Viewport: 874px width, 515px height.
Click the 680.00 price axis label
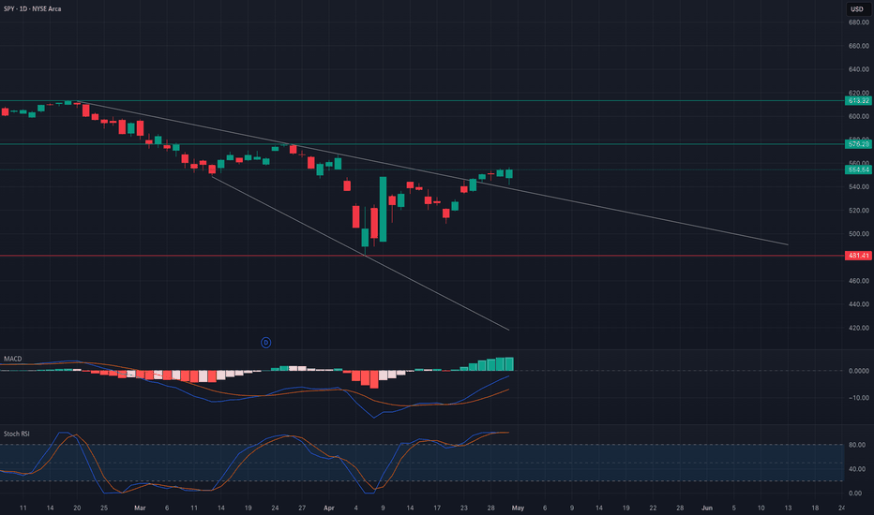click(x=858, y=22)
